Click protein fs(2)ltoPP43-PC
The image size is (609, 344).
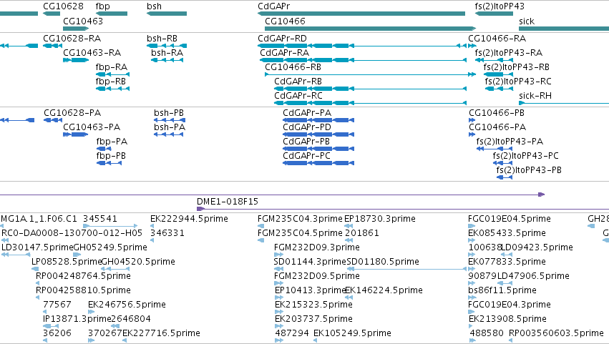pyautogui.click(x=525, y=156)
